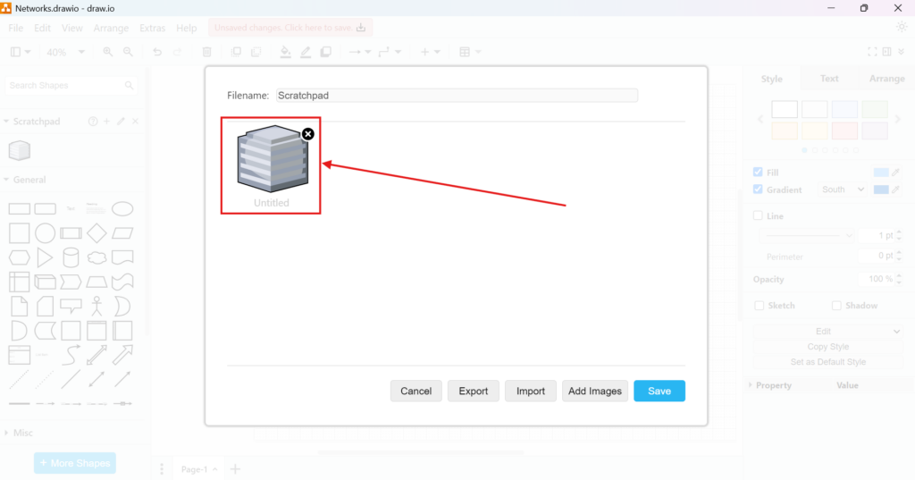This screenshot has height=480, width=915.
Task: Toggle the light/dark appearance sun icon
Action: click(902, 28)
